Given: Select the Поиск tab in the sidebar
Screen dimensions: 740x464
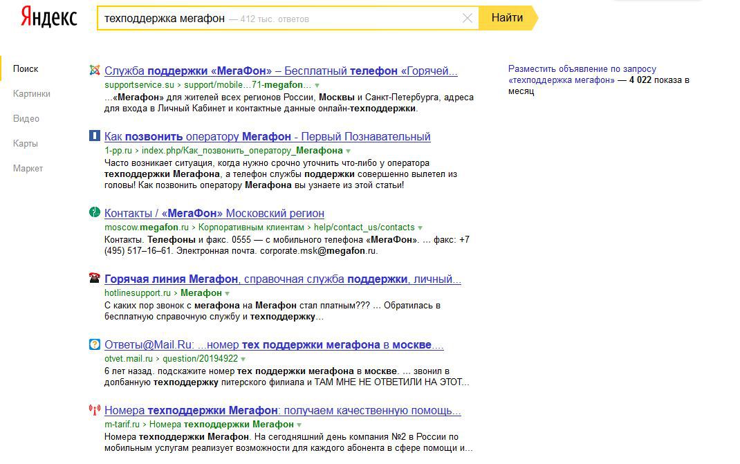Looking at the screenshot, I should (26, 69).
